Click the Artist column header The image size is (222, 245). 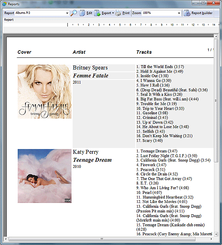click(x=79, y=52)
